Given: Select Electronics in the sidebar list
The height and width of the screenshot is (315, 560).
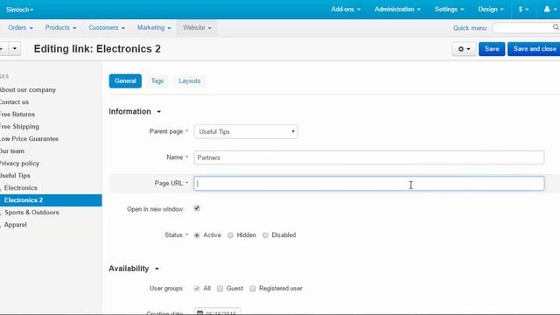Looking at the screenshot, I should tap(21, 188).
